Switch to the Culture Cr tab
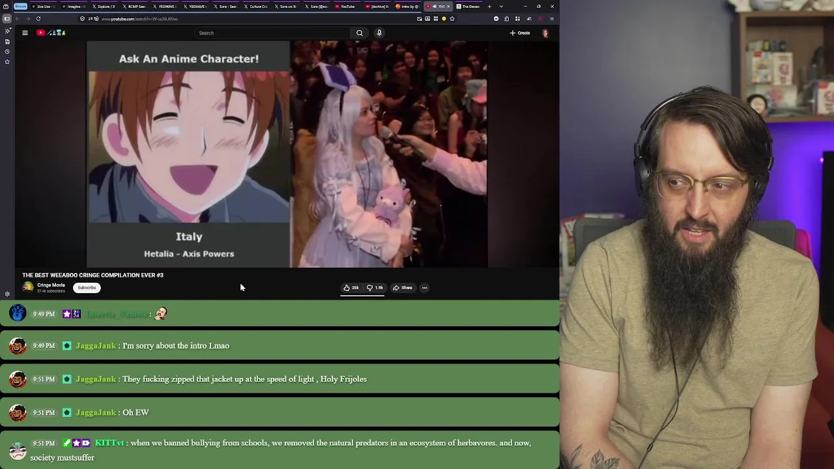 point(256,7)
